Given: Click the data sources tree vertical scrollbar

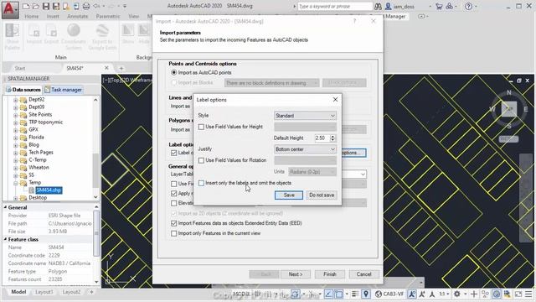Looking at the screenshot, I should (x=95, y=148).
